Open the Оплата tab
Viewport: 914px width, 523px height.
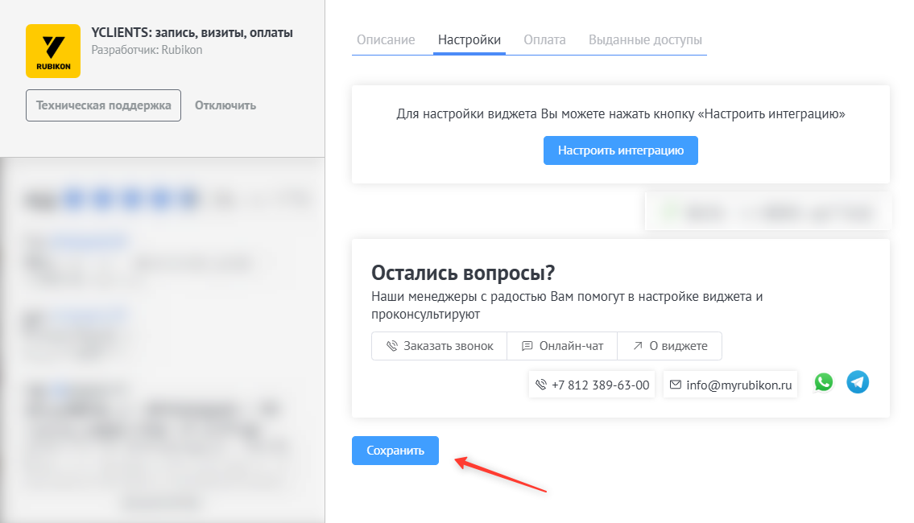coord(544,39)
